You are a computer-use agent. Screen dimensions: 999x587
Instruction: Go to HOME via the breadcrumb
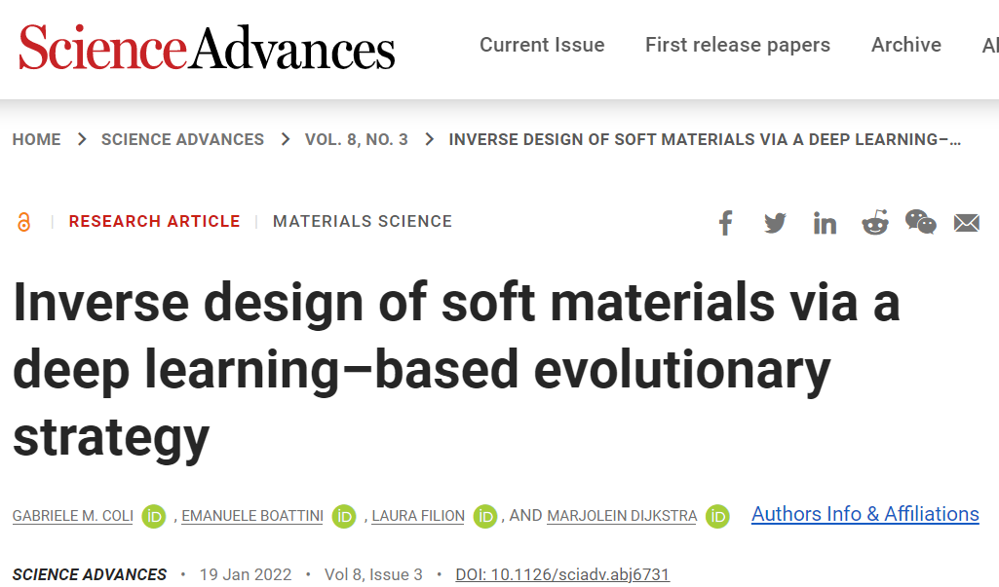tap(36, 139)
